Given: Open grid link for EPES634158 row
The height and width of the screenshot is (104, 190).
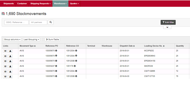Looking at the screenshot, I should (x=5, y=61).
